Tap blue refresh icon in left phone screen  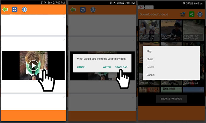coord(15,10)
